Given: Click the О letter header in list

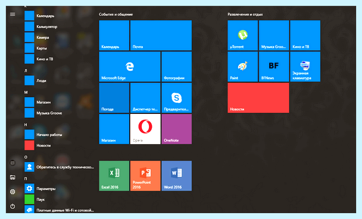Looking at the screenshot, I should pyautogui.click(x=26, y=157).
